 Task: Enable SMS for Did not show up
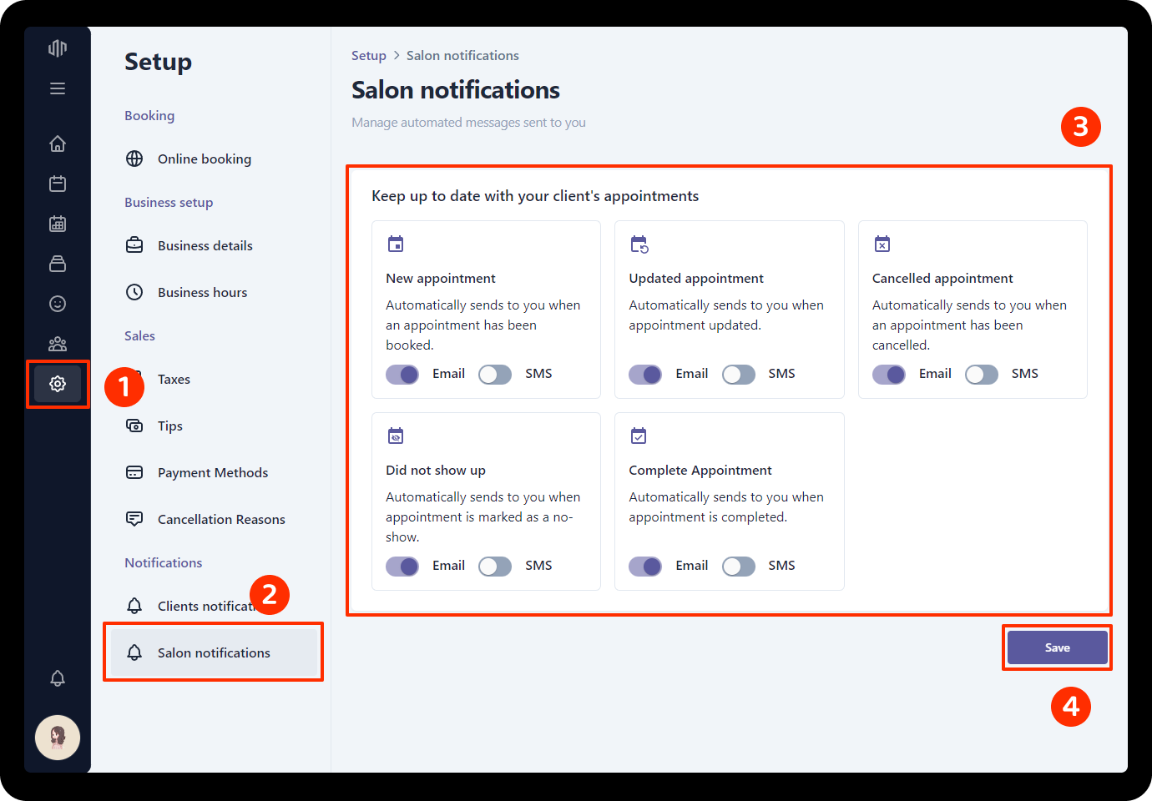tap(495, 567)
